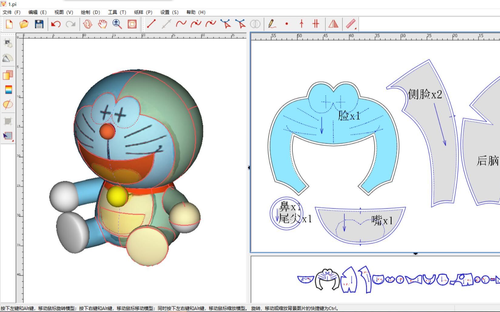Select the tall side-face thumbnail in strip
This screenshot has height=312, width=500.
pos(366,279)
